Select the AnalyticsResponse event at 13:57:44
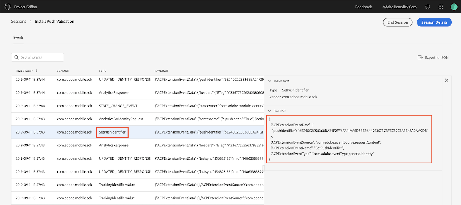The width and height of the screenshot is (461, 205). pyautogui.click(x=137, y=92)
